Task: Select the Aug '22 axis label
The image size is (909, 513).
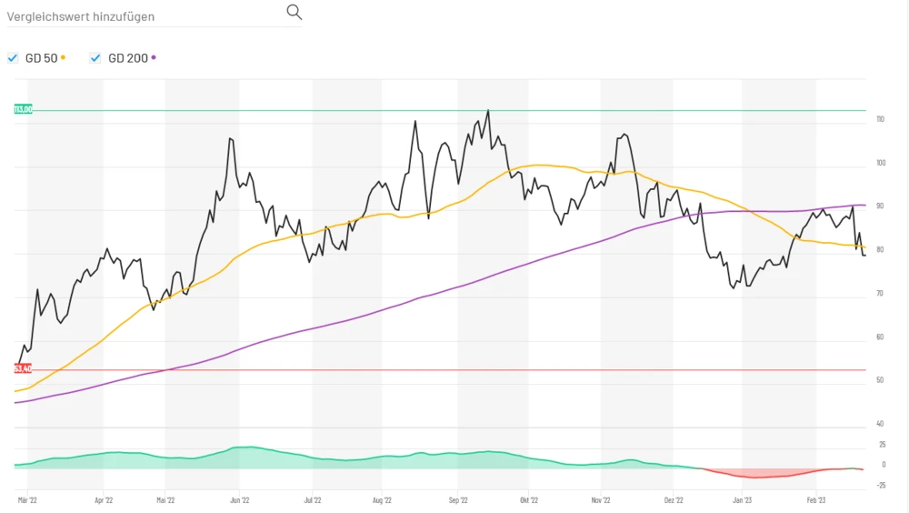Action: point(383,499)
